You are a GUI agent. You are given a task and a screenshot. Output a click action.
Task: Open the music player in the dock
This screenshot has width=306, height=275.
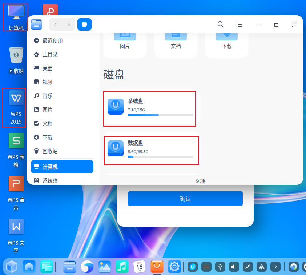point(122,267)
